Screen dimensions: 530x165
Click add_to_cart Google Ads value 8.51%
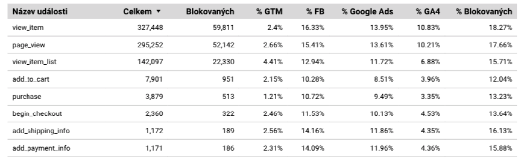383,79
